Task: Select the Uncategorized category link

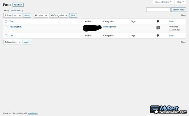Action: 110,27
